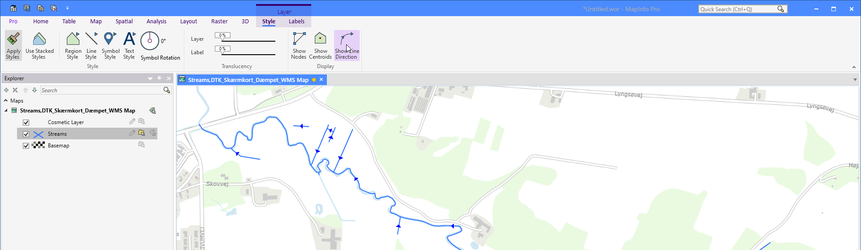Toggle Cosmetic Layer selectable icon
Image resolution: width=861 pixels, height=250 pixels.
pyautogui.click(x=142, y=121)
